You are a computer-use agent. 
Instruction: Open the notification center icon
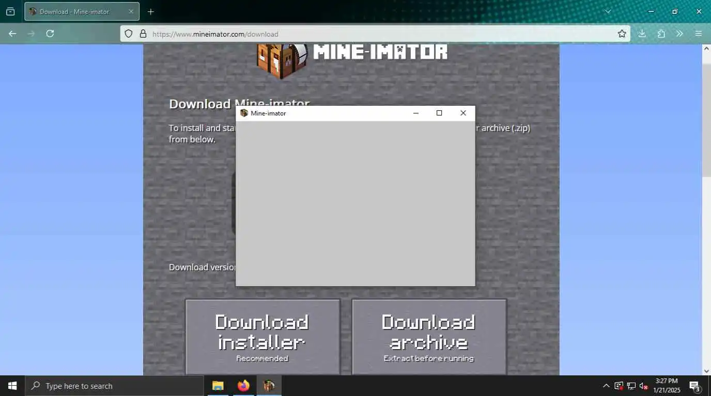tap(695, 386)
